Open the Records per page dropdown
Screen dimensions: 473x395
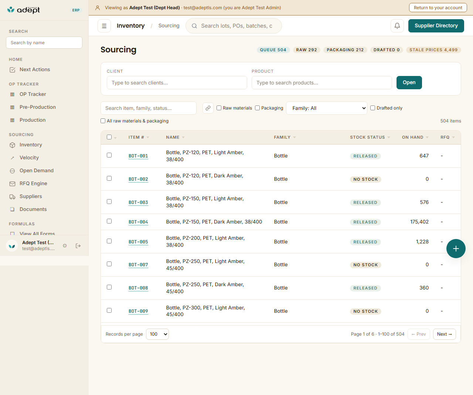pyautogui.click(x=157, y=334)
